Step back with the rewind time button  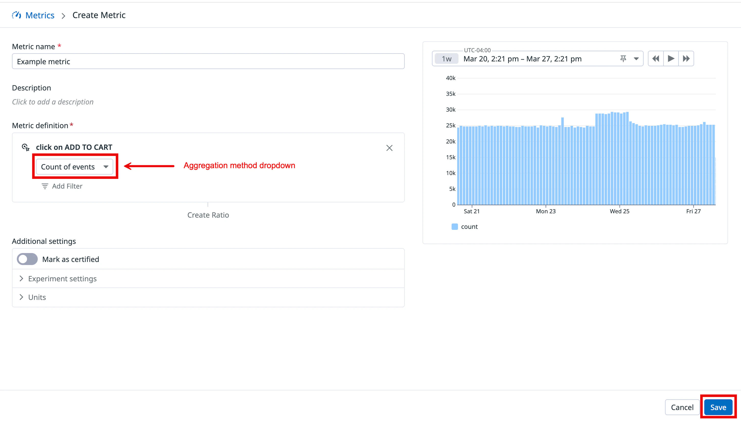click(656, 59)
